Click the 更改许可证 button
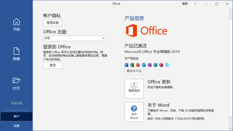Viewport: 233px width, 131px height. coord(134,71)
